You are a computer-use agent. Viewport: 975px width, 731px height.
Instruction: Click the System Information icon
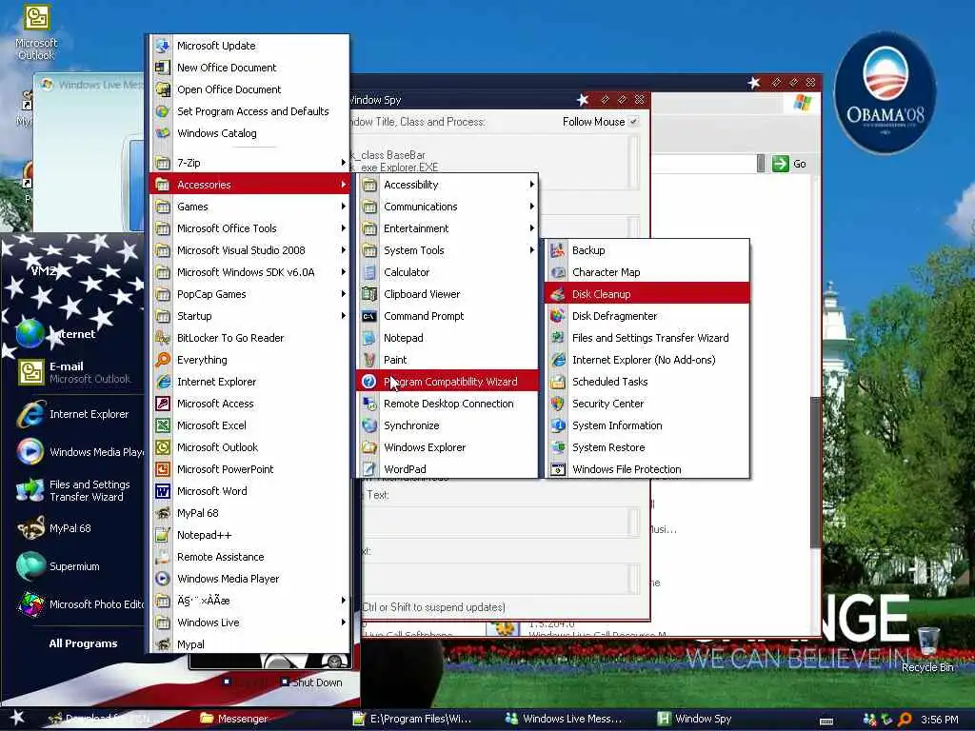tap(558, 425)
